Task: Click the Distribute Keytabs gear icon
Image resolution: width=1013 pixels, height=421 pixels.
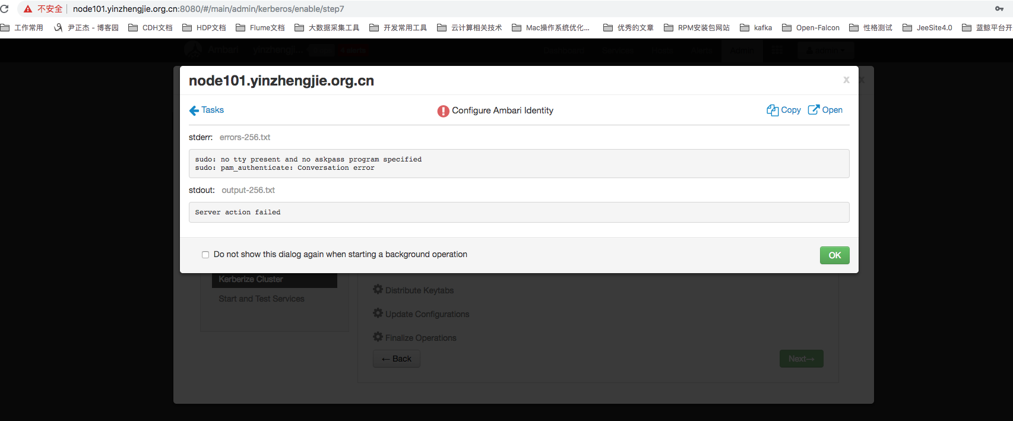Action: pos(378,289)
